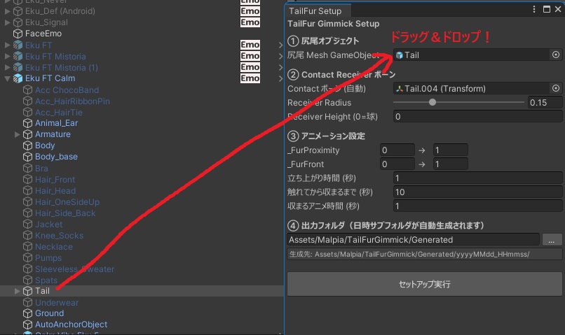Click the Eku FT Mistoria prefab icon
Viewport: 565px width, 335px height.
(x=18, y=57)
